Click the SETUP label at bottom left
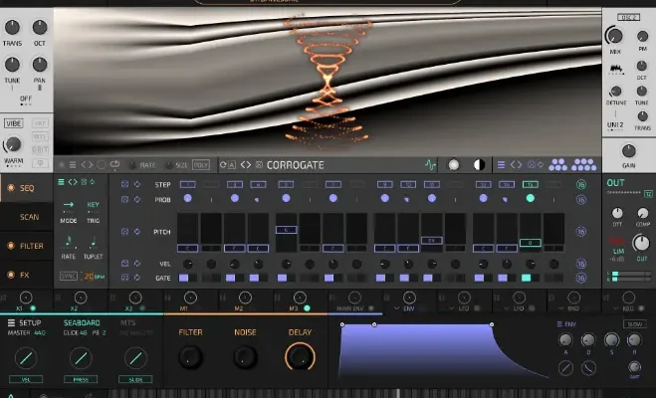 click(x=26, y=323)
